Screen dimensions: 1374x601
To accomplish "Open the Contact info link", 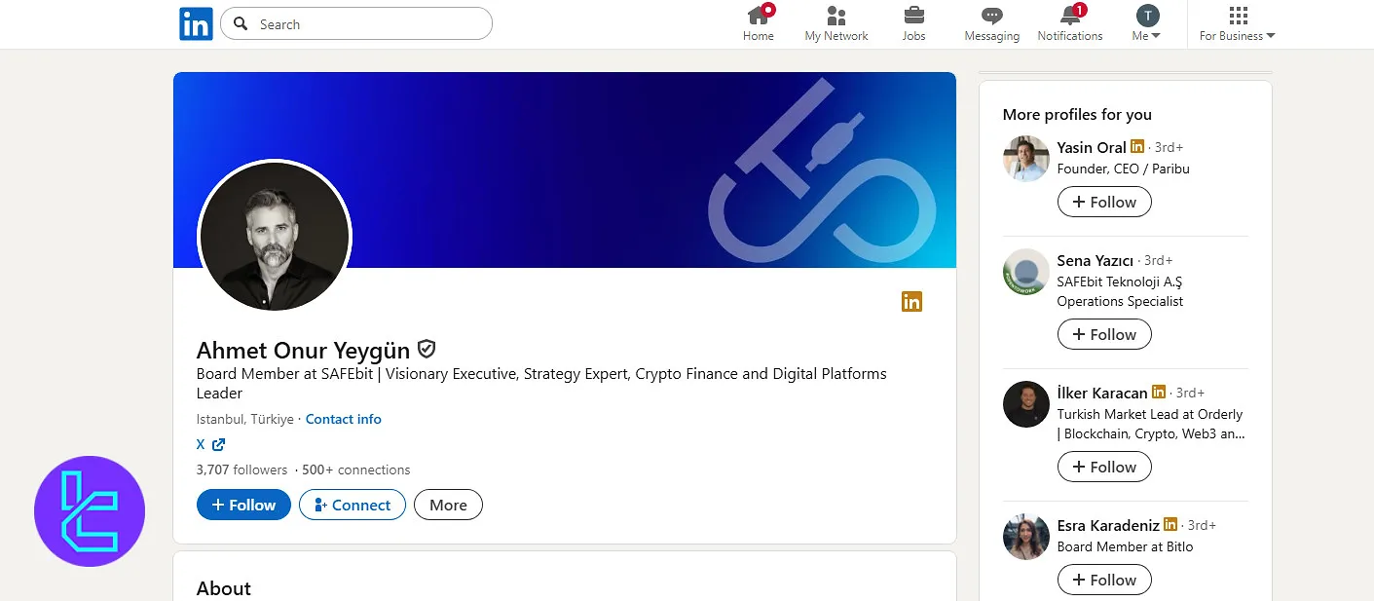I will 343,419.
